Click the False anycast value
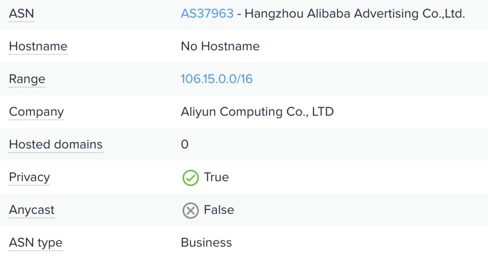 click(219, 210)
